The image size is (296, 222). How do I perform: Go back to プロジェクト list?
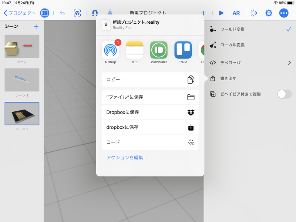click(x=20, y=13)
